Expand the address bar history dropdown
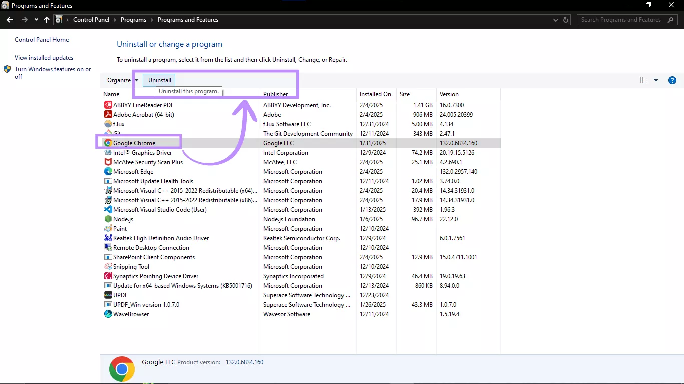This screenshot has height=384, width=684. point(555,20)
